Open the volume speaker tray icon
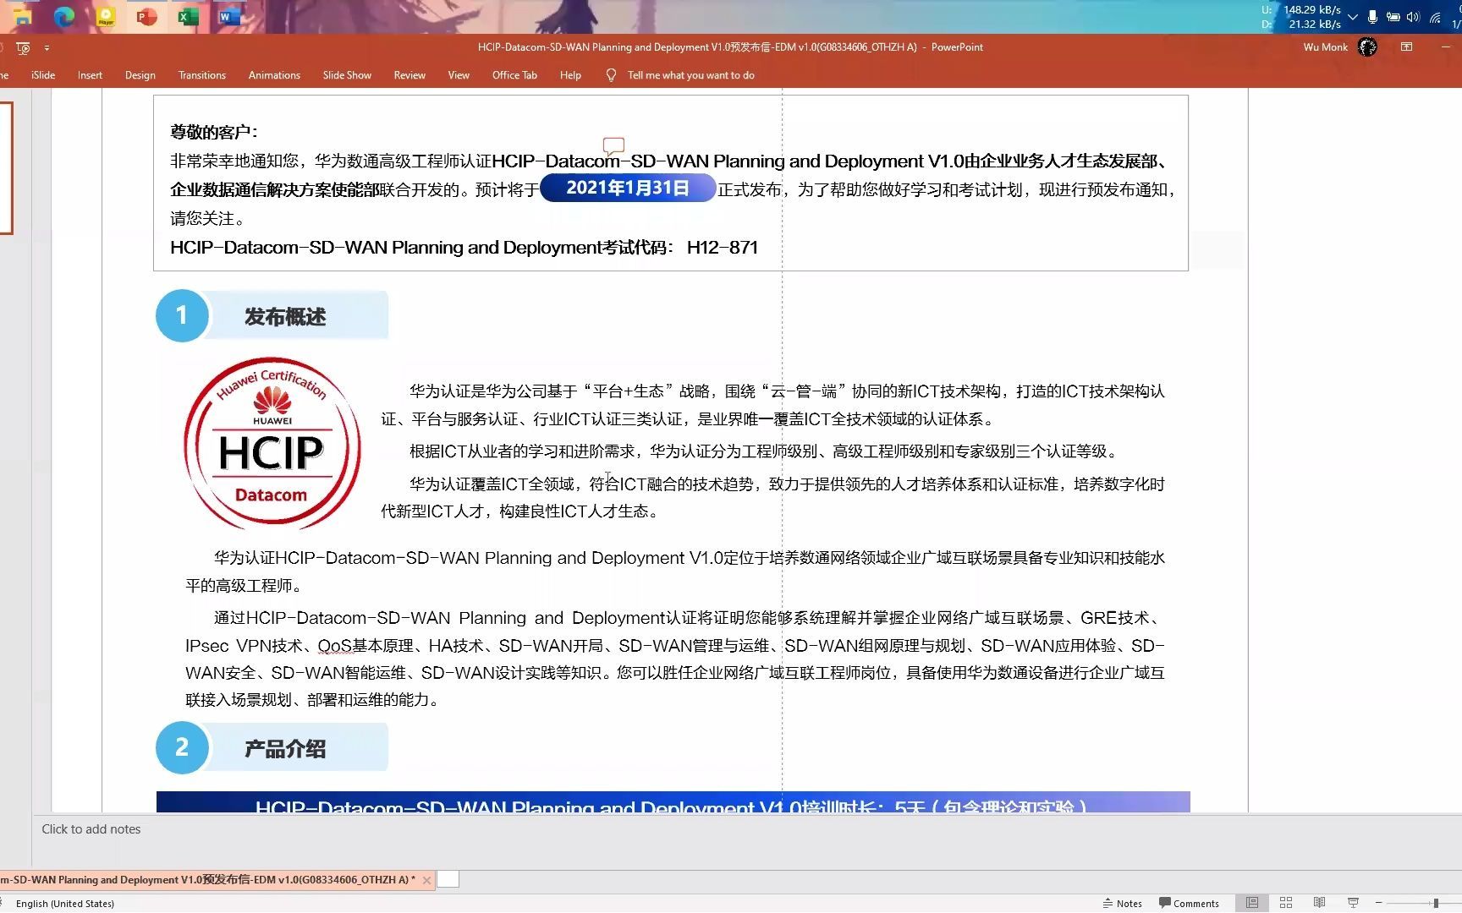Viewport: 1462px width, 913px height. point(1413,17)
